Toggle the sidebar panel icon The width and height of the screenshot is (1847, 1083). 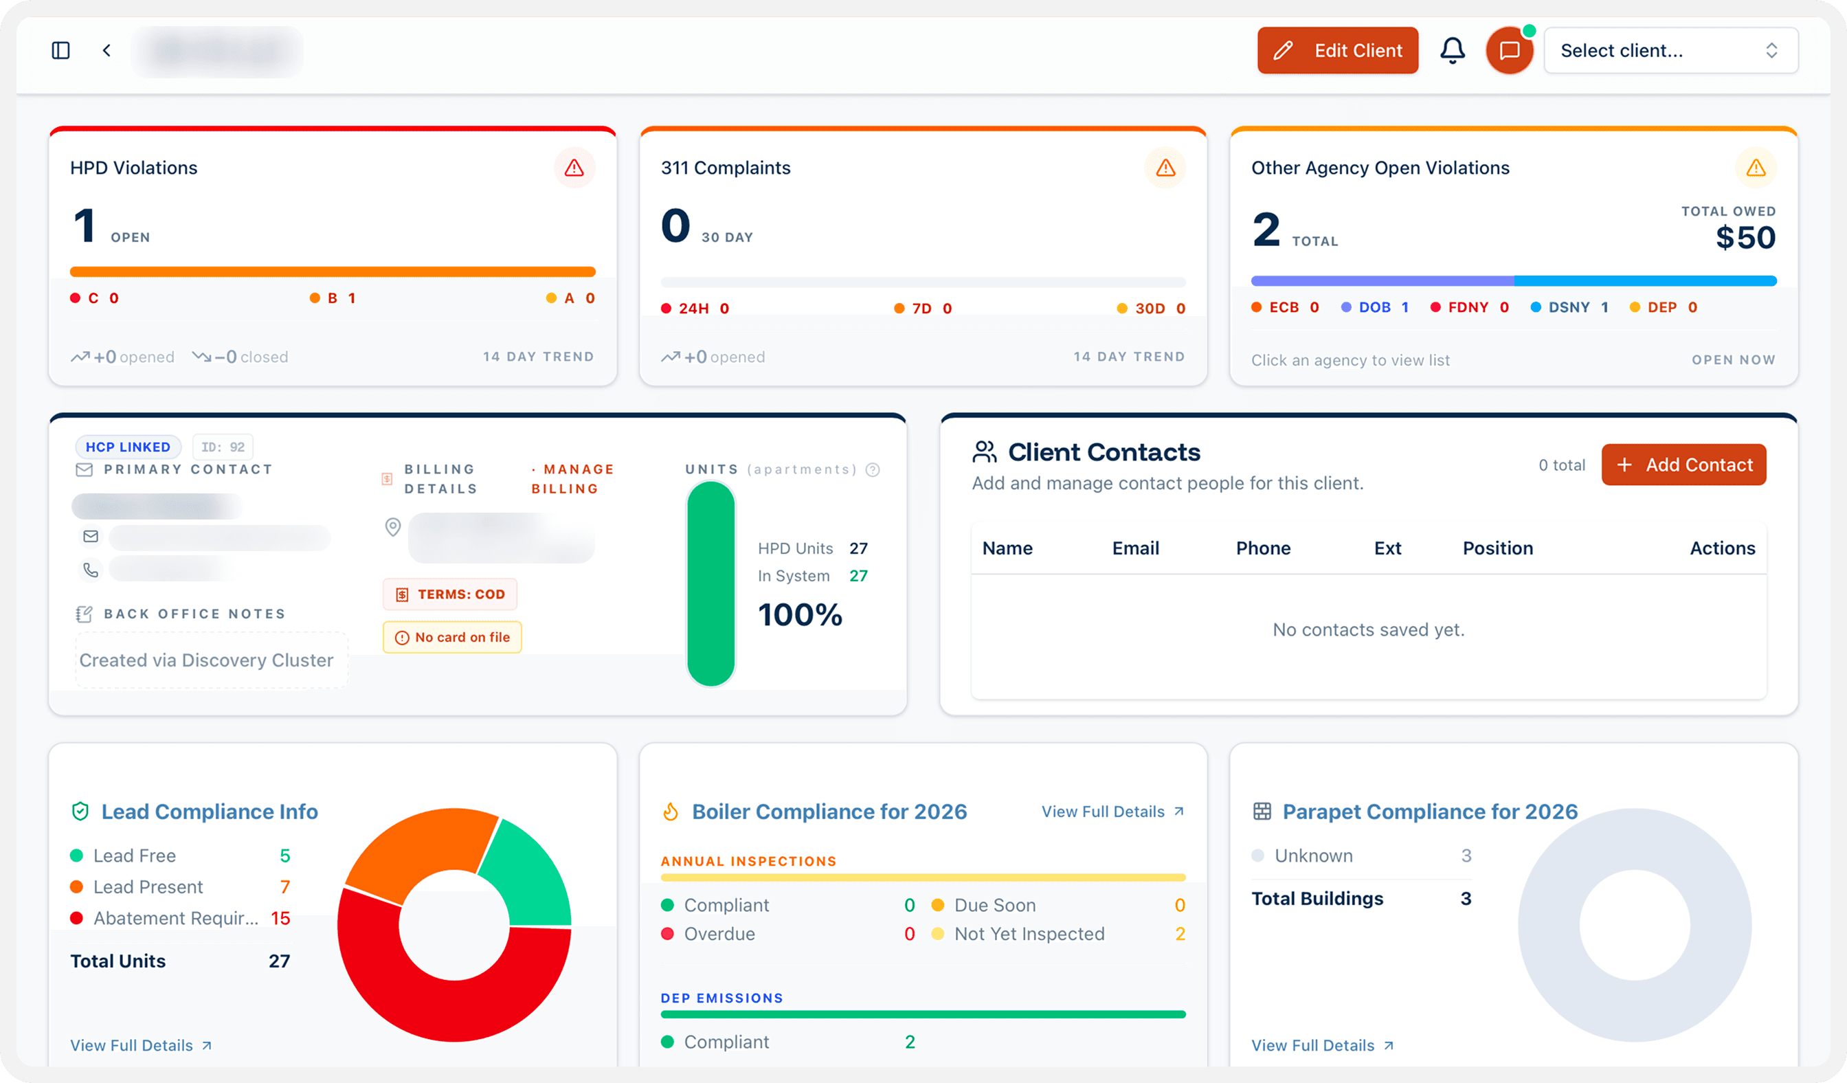click(61, 51)
